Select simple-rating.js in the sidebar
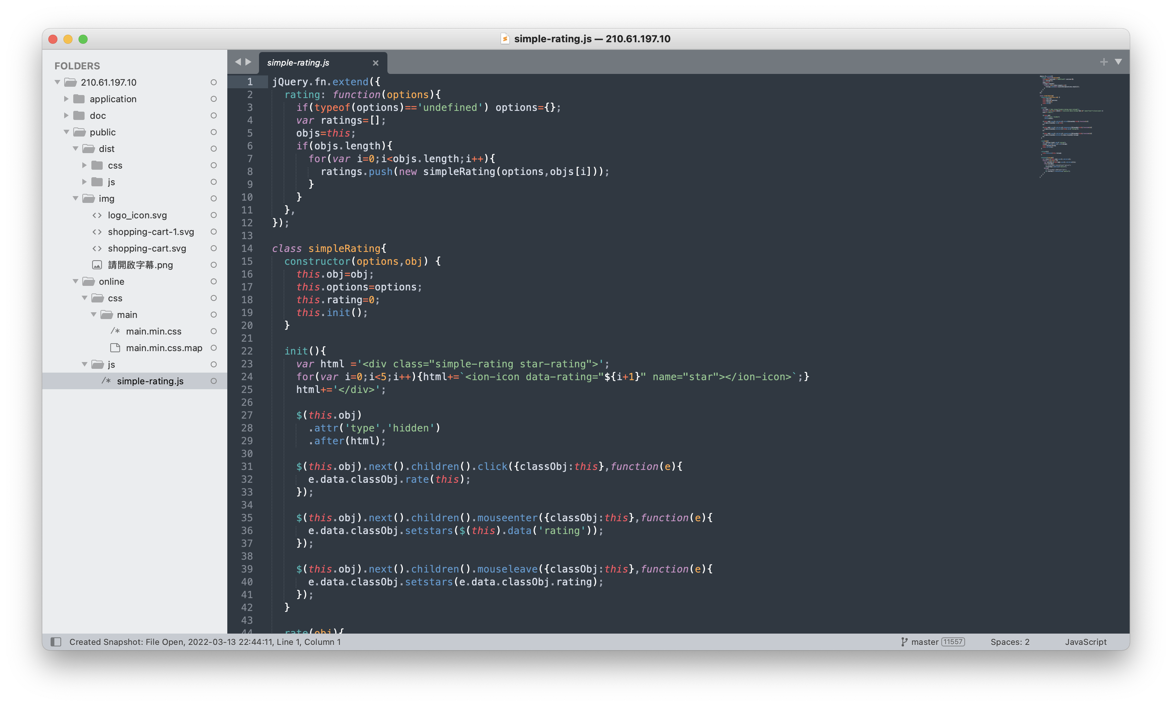Image resolution: width=1172 pixels, height=706 pixels. pos(135,381)
